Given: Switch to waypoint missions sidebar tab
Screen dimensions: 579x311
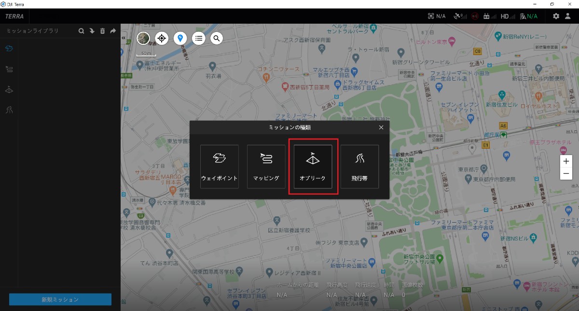Looking at the screenshot, I should tap(9, 48).
